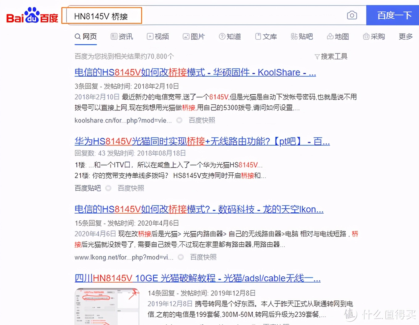The width and height of the screenshot is (419, 325).
Task: Open the 图片 (images) search section icon
Action: pyautogui.click(x=186, y=36)
